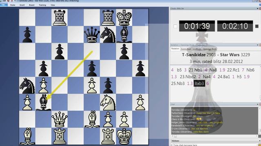Jump to move Na8 in notation
Viewport: 261px width, 146px height.
pos(213,70)
